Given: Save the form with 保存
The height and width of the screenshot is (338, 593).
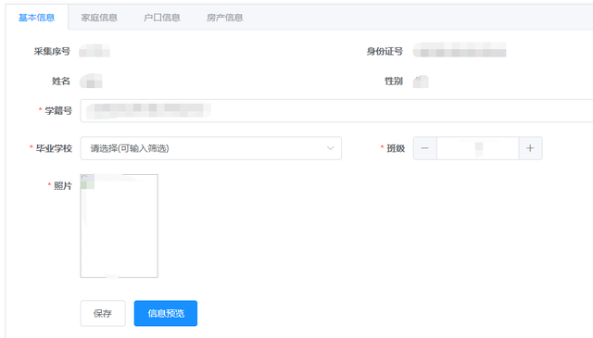Looking at the screenshot, I should [103, 313].
